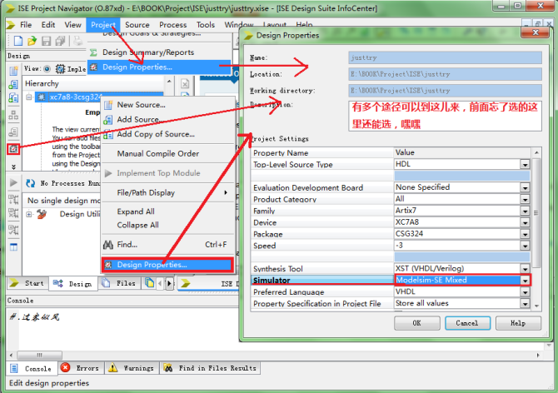
Task: Expand the Design Utilities tree node
Action: (x=29, y=214)
